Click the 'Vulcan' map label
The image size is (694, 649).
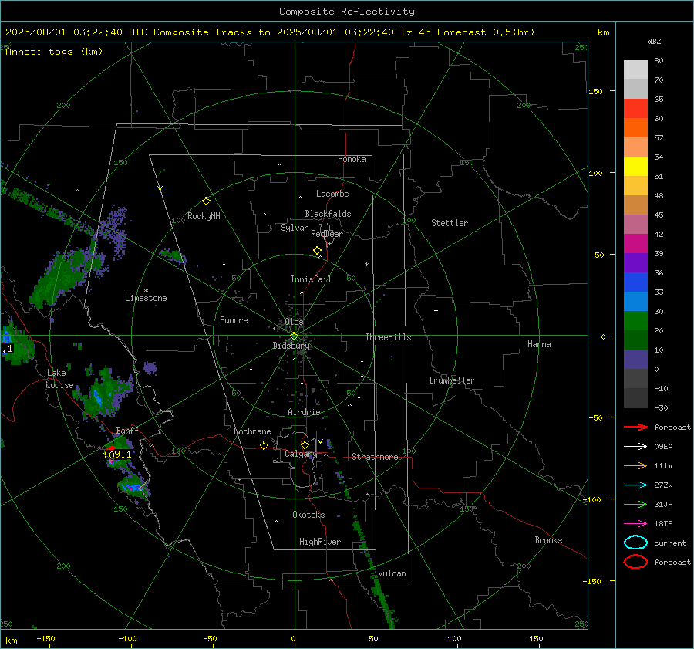point(392,573)
